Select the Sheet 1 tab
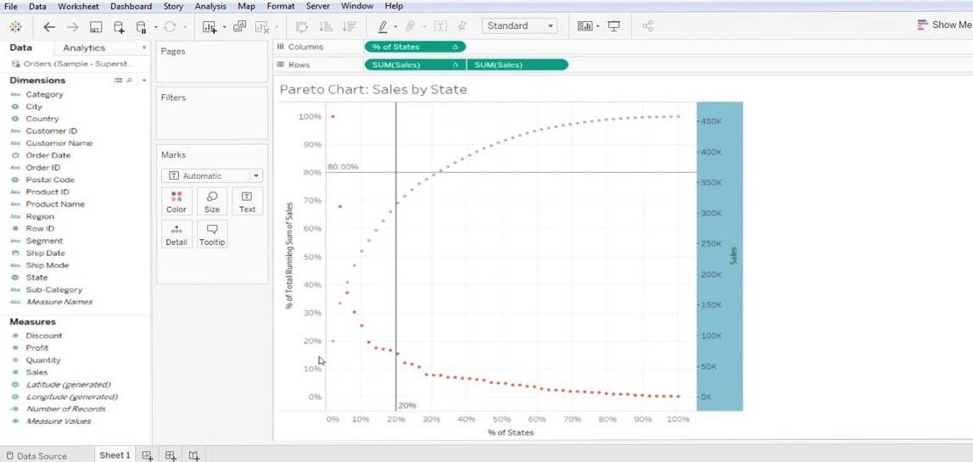Screen dimensions: 973x462 [115, 455]
